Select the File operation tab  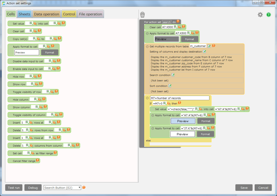(x=90, y=14)
